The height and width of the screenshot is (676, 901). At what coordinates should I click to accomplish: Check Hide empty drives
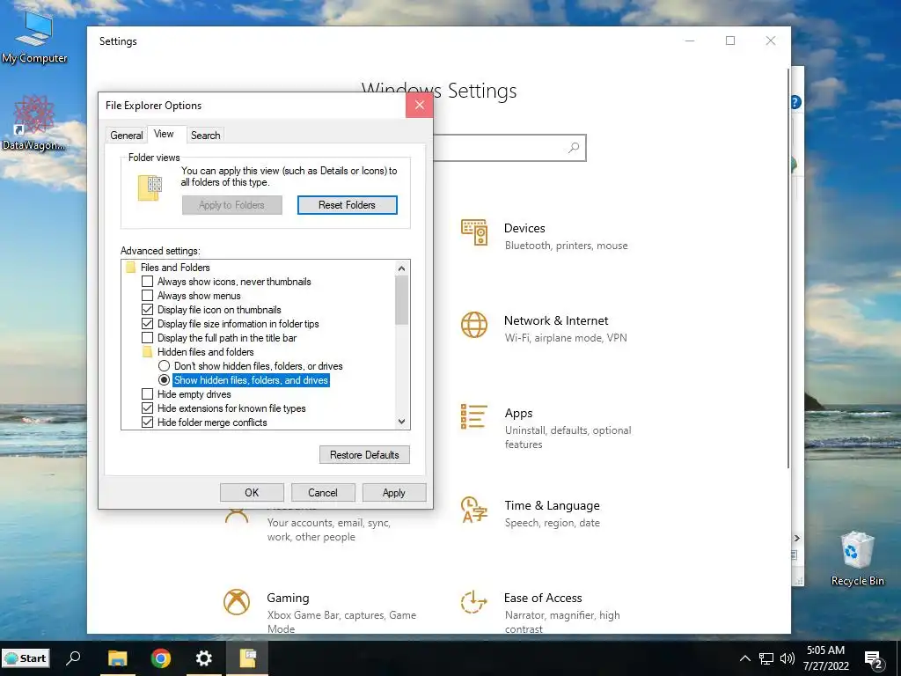[x=147, y=394]
